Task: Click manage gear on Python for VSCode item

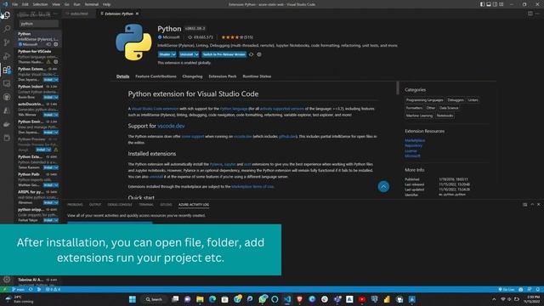Action: (x=56, y=62)
